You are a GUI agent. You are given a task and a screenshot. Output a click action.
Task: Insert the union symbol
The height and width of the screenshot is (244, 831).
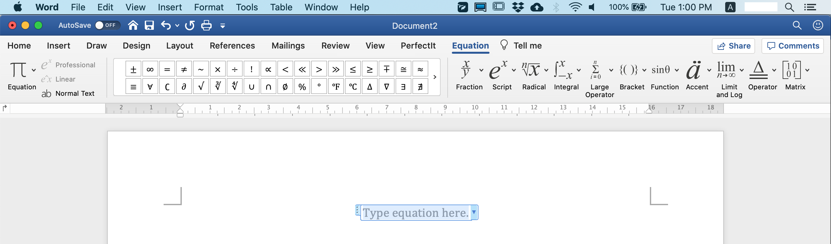pyautogui.click(x=252, y=86)
